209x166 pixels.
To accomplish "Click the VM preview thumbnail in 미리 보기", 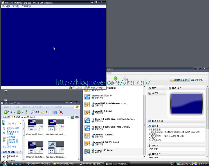I will pos(187,104).
